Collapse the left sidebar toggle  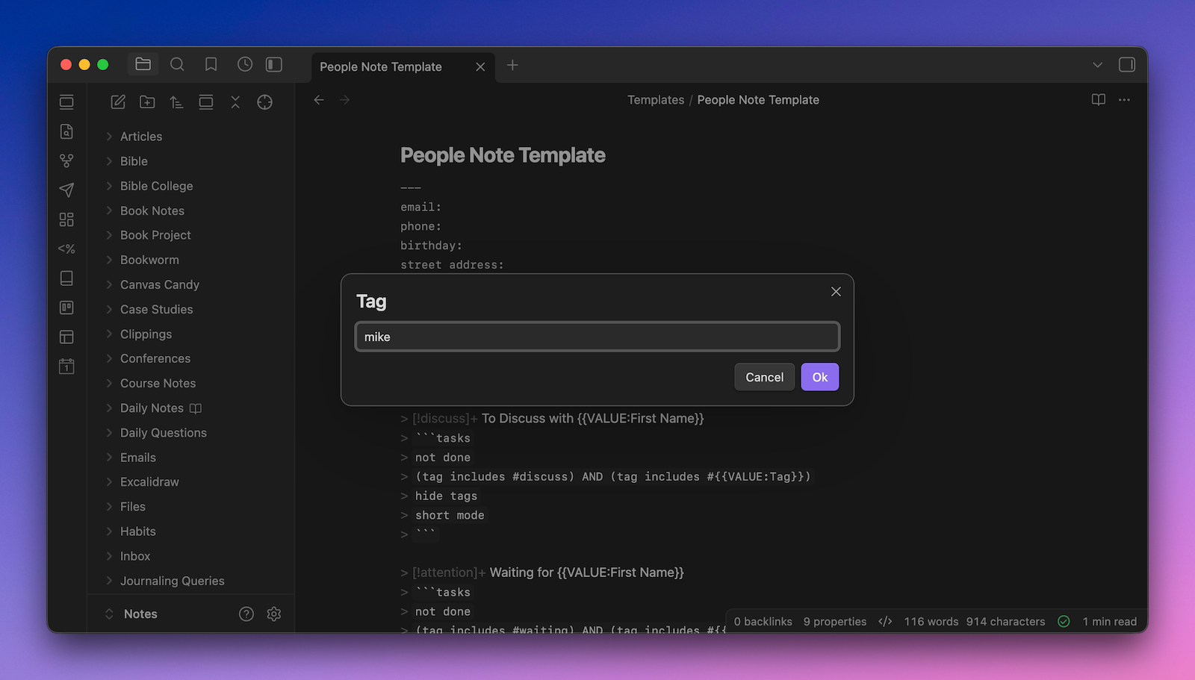click(x=274, y=65)
